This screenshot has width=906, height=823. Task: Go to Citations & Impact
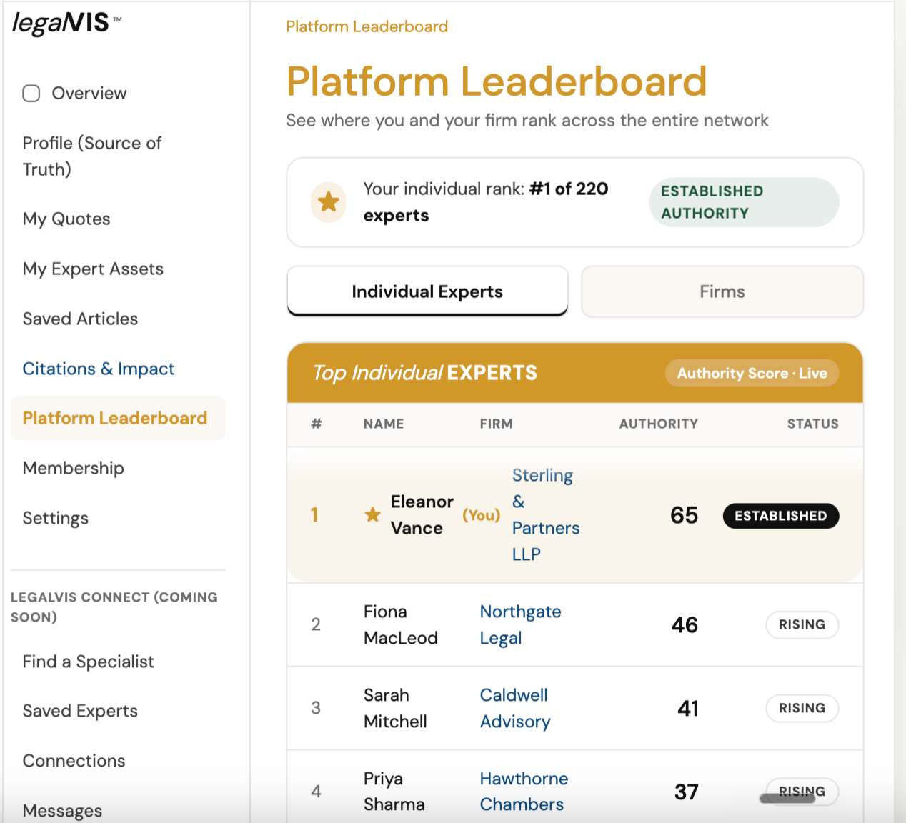99,369
